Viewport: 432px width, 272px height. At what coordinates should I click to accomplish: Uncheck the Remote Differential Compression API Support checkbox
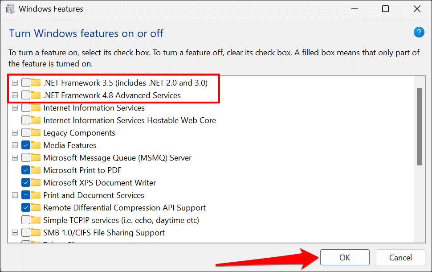click(26, 208)
